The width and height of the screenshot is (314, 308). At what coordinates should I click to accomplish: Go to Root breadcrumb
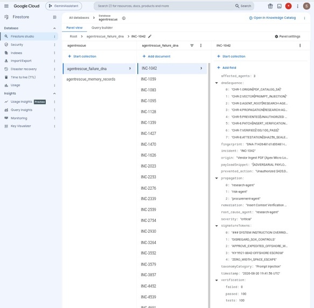point(73,37)
